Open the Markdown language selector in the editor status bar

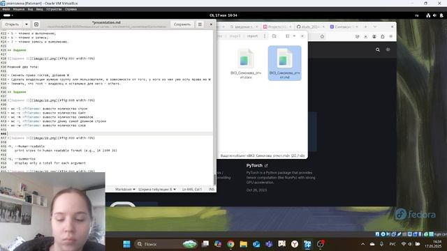click(125, 189)
